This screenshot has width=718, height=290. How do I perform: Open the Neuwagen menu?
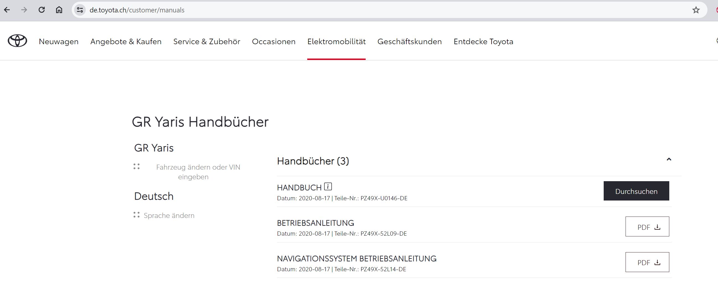(58, 41)
